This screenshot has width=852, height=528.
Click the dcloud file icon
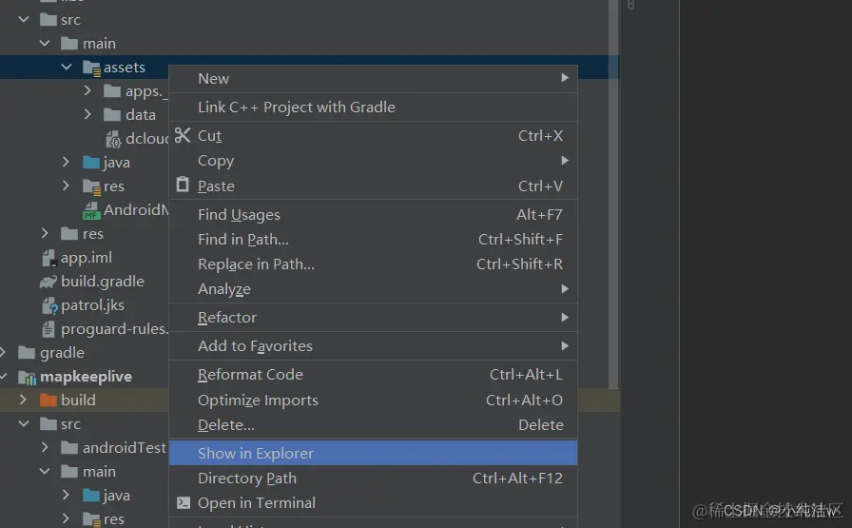113,139
